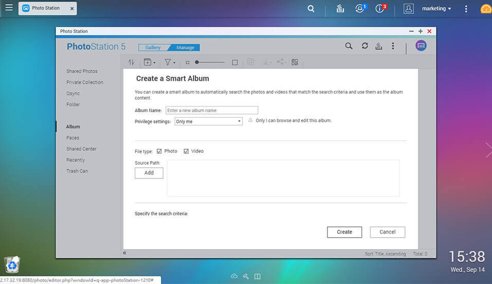Viewport: 492px width, 284px height.
Task: Click Add source path button
Action: pyautogui.click(x=149, y=173)
